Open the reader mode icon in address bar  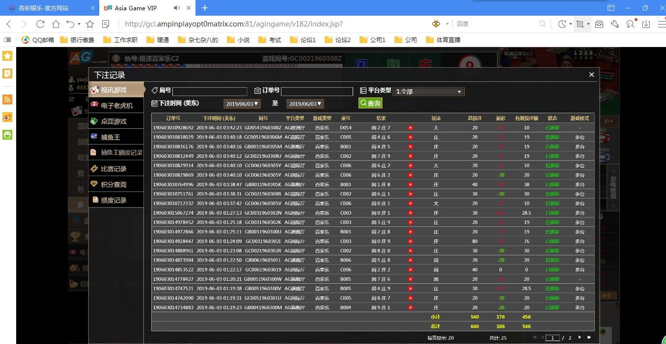click(x=106, y=24)
